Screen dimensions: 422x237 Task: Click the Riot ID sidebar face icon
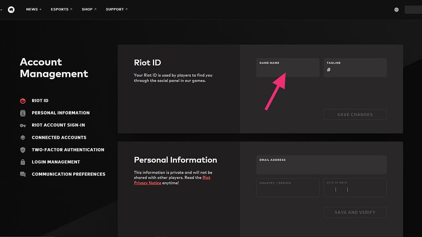coord(23,101)
